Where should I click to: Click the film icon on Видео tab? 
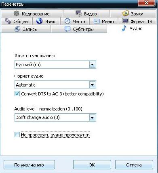click(x=78, y=13)
